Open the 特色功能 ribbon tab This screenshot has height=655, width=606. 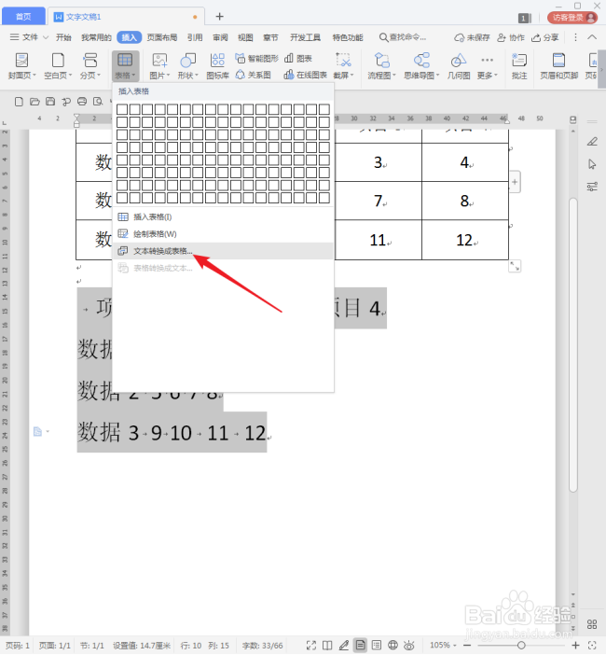pyautogui.click(x=348, y=37)
